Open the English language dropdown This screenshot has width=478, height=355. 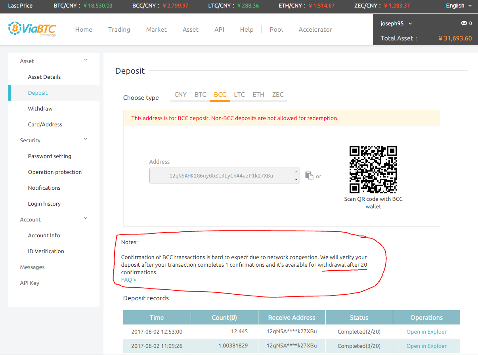pos(459,6)
